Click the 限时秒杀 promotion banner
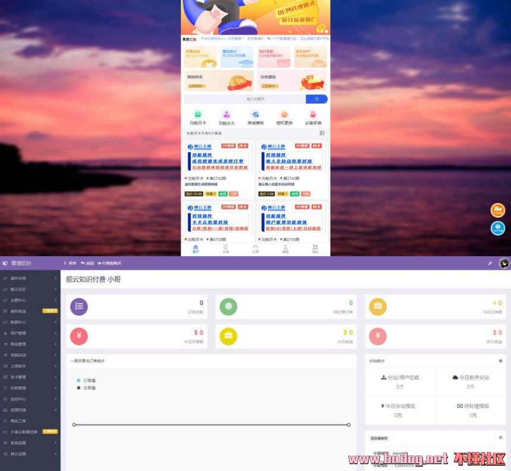This screenshot has height=471, width=511. click(219, 81)
